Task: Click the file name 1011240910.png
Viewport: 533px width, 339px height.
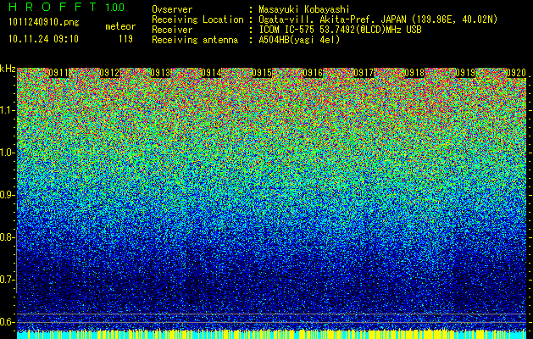Action: 44,23
